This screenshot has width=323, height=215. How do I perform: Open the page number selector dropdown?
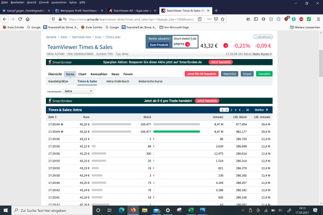click(224, 110)
